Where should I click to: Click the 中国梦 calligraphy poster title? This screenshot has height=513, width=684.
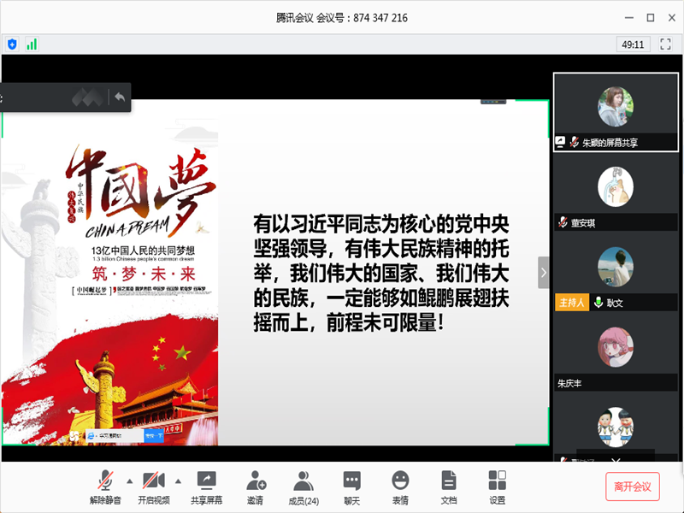(x=140, y=191)
